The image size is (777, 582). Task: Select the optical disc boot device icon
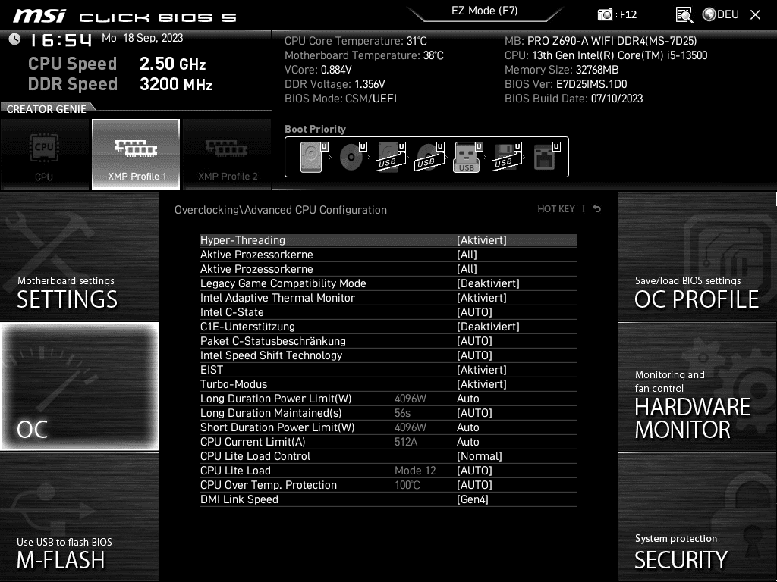[352, 157]
